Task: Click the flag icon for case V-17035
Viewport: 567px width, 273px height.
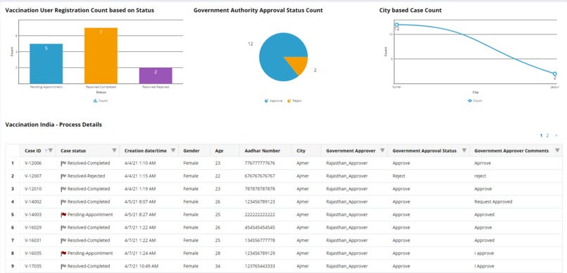Action: 63,266
